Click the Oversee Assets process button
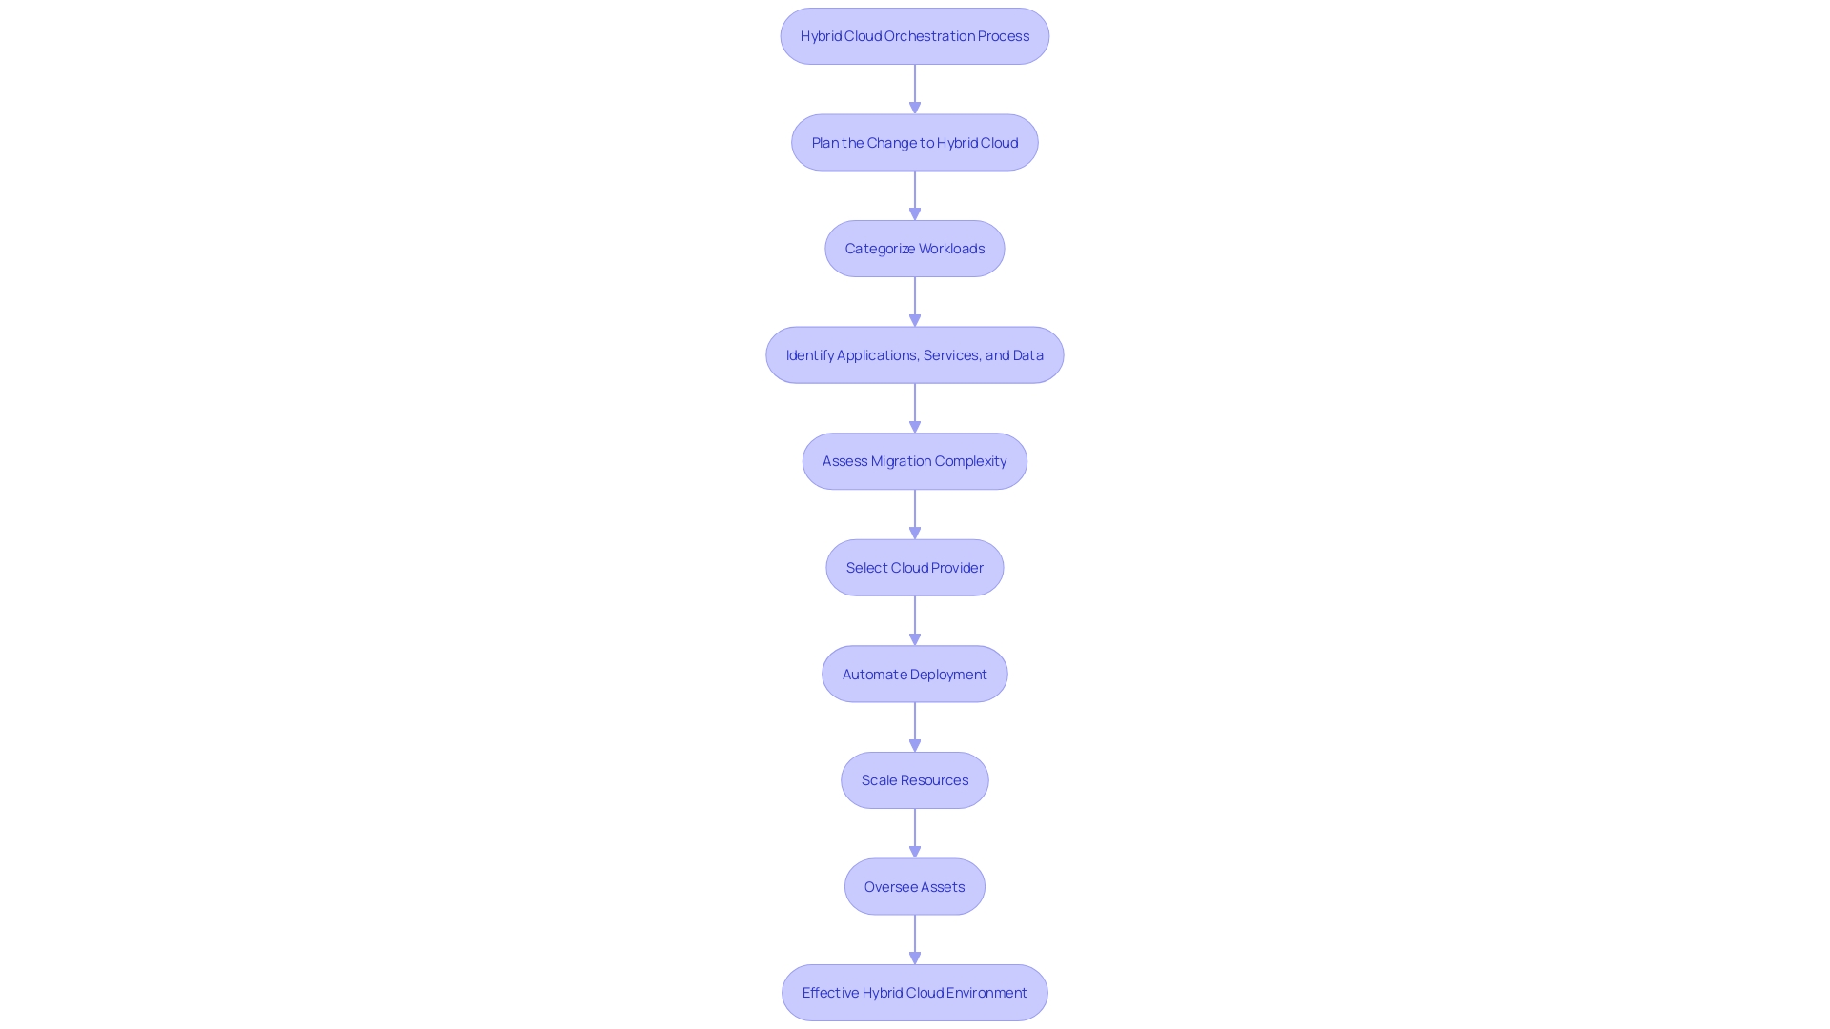 (914, 884)
